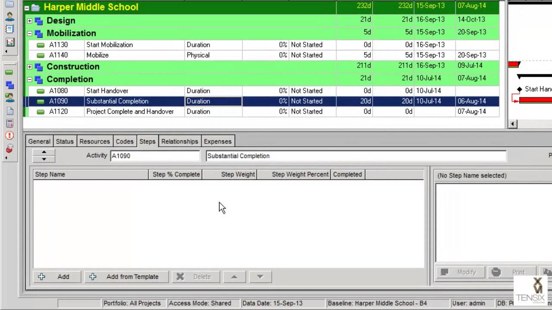This screenshot has width=552, height=310.
Task: Click the black Completion summary bar in Gantt
Action: 534,77
